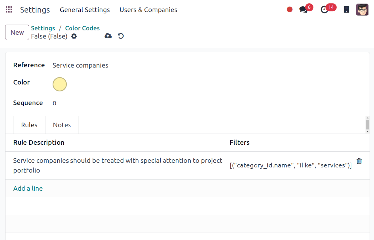This screenshot has height=240, width=374.
Task: Click the New button
Action: click(x=17, y=32)
